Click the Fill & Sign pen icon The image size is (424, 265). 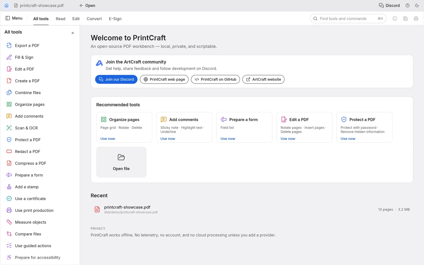click(9, 57)
